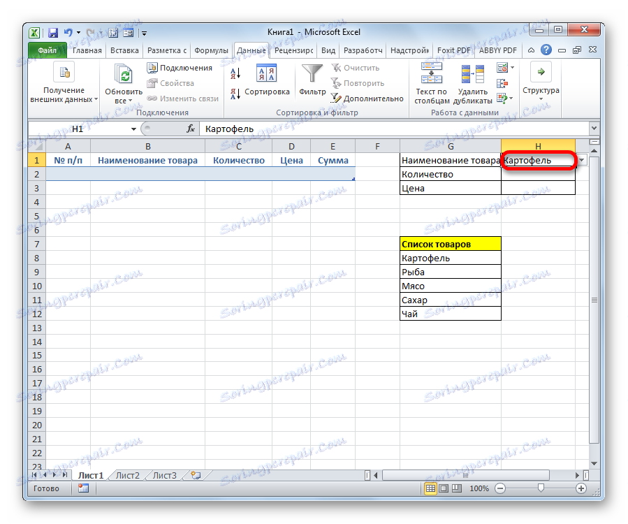Open Подключения connections button
Image resolution: width=628 pixels, height=524 pixels.
click(180, 68)
